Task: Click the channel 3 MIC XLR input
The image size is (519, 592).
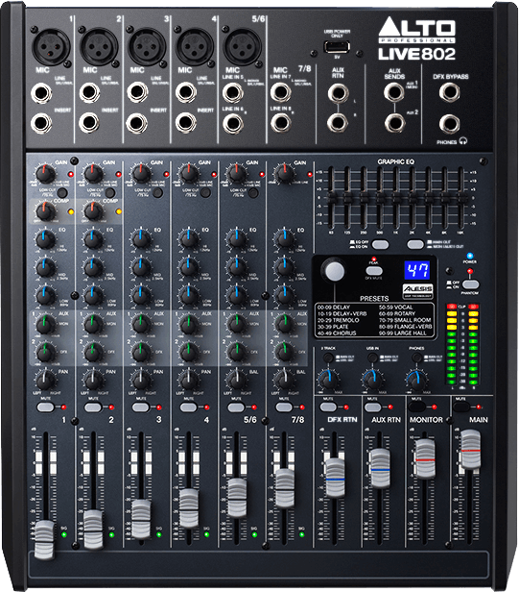Action: (147, 47)
